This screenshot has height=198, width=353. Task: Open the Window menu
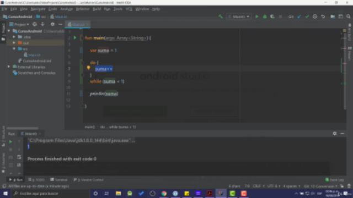[142, 9]
